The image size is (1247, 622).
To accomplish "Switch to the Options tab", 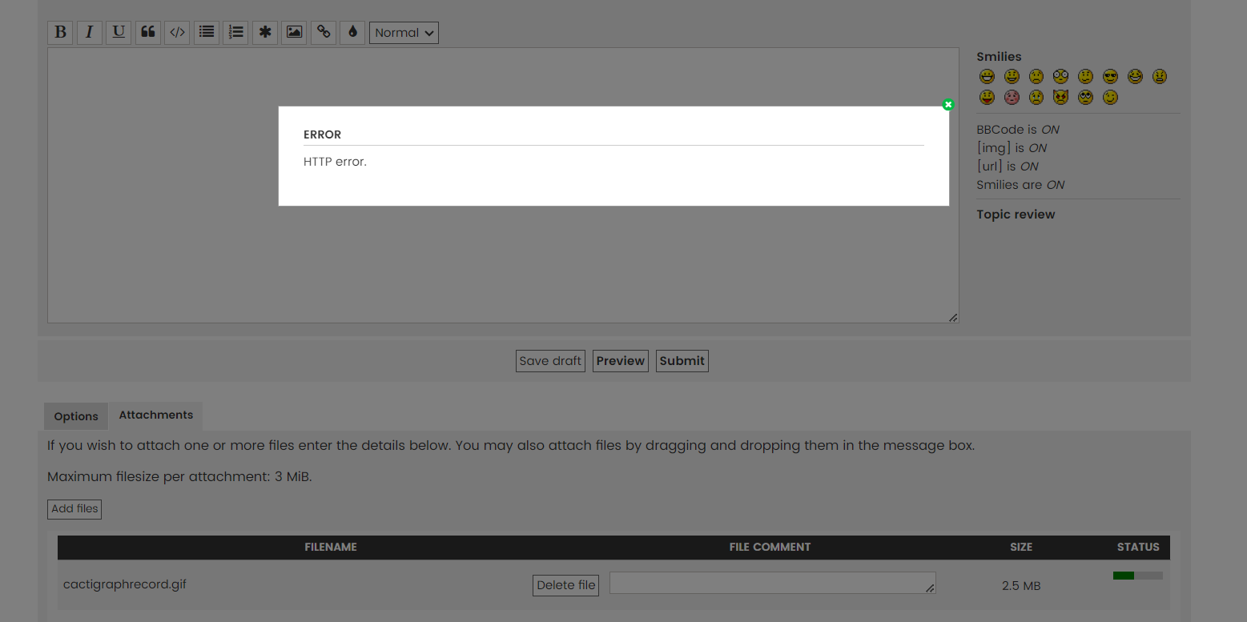I will [x=76, y=416].
